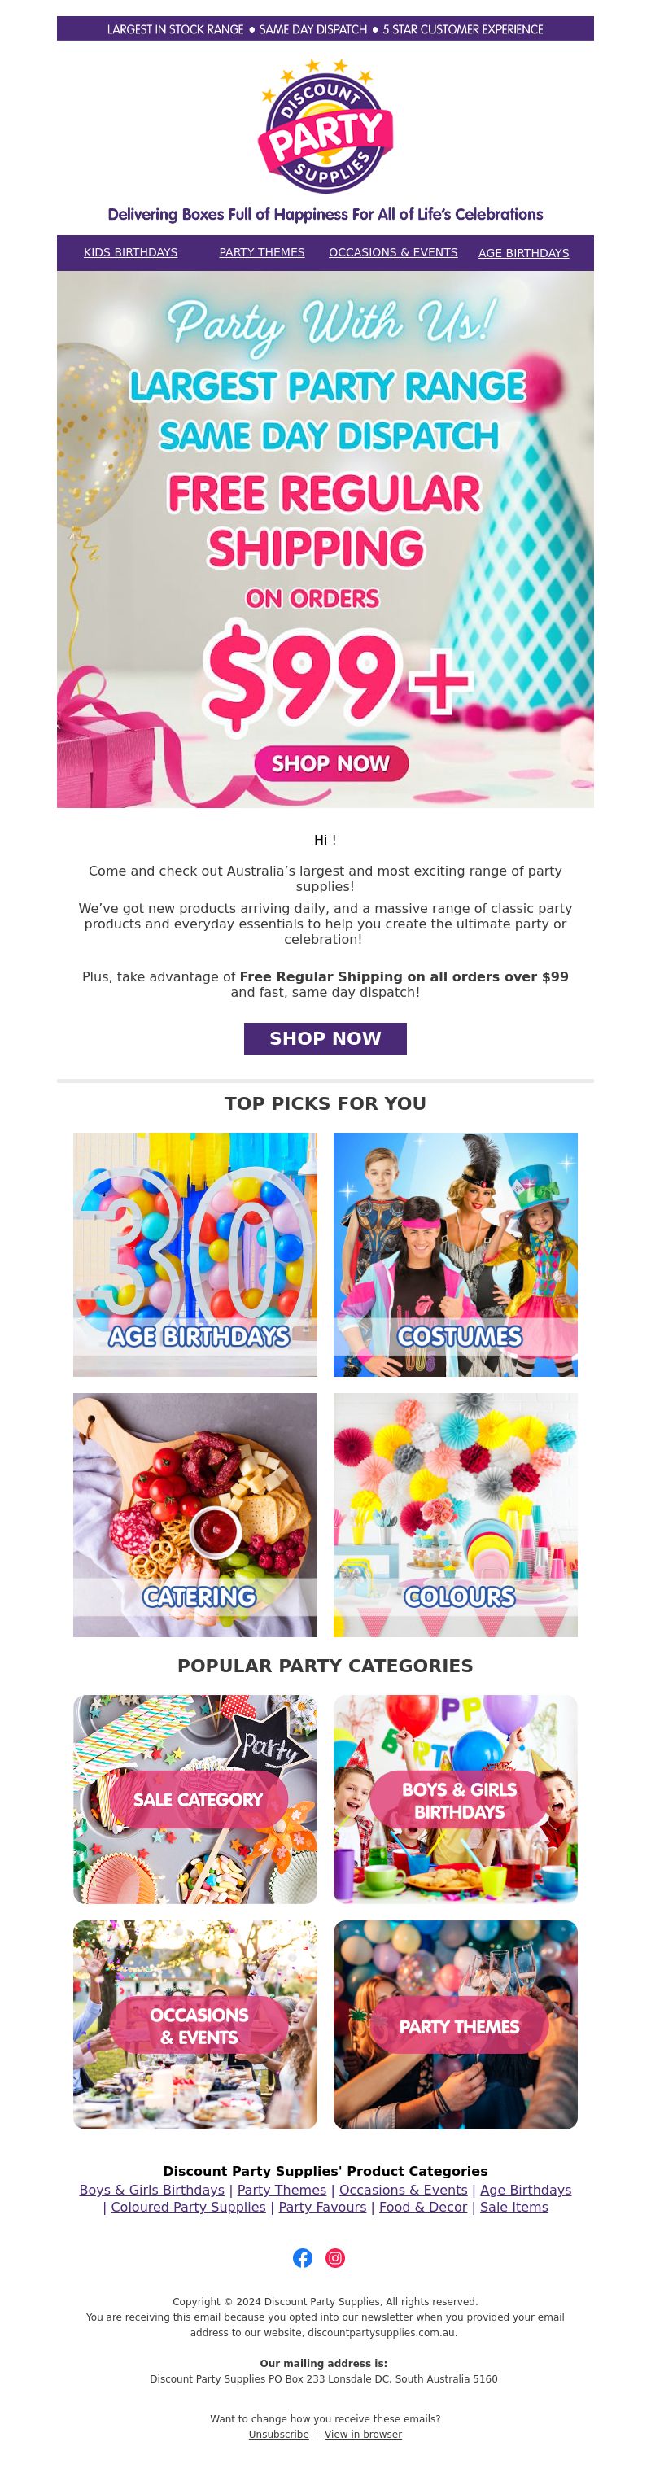651x2468 pixels.
Task: Open Kids Birthdays menu item
Action: click(130, 253)
